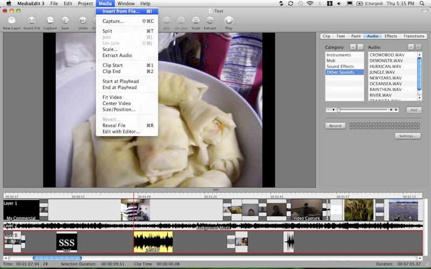The image size is (431, 269).
Task: Select the Sound Effects category
Action: (x=344, y=66)
